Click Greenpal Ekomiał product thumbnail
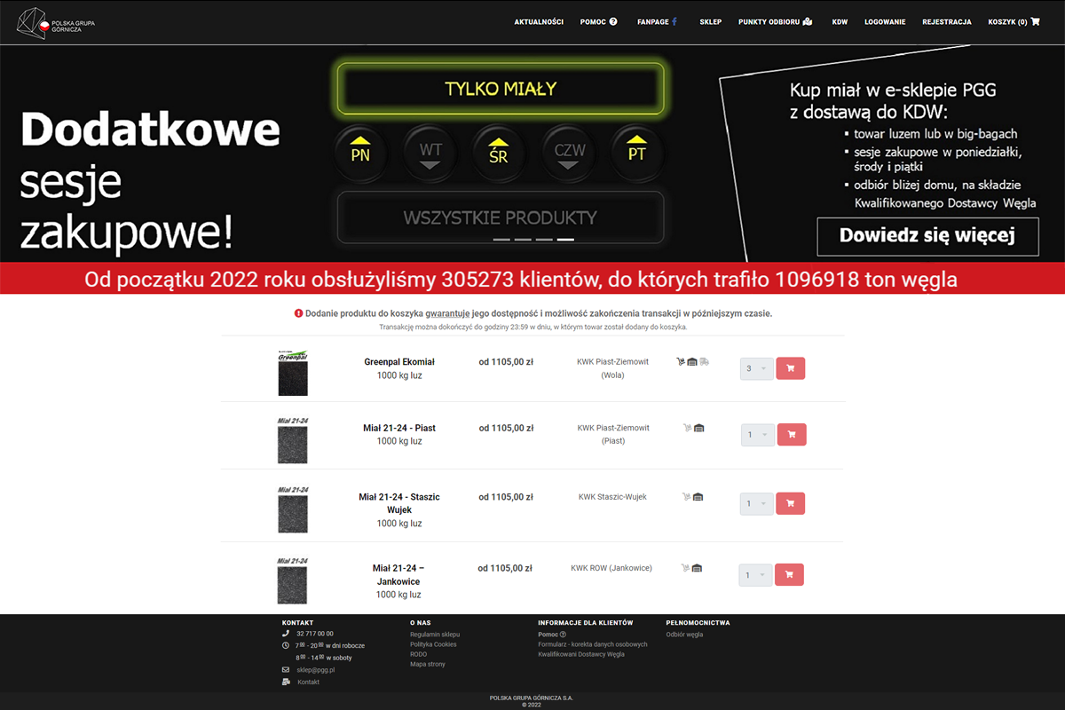1065x710 pixels. (292, 372)
